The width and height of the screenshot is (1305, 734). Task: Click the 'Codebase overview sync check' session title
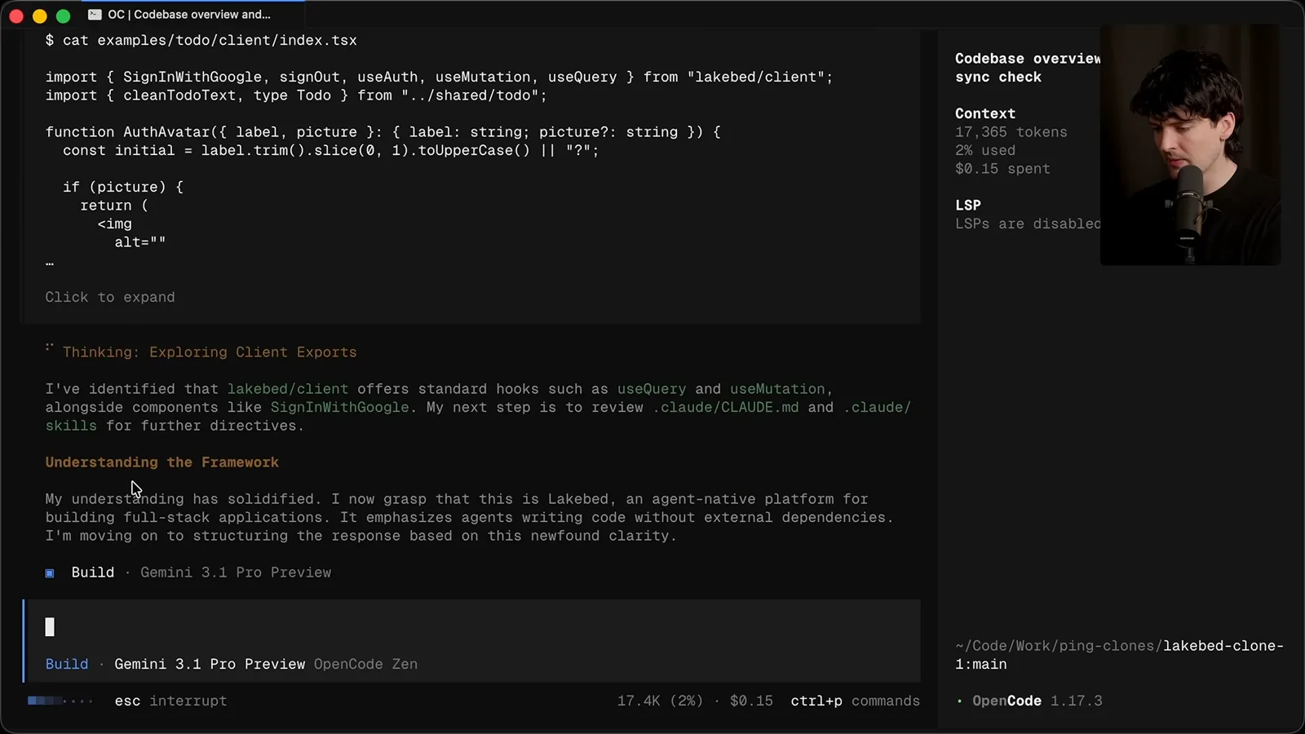(x=1028, y=68)
